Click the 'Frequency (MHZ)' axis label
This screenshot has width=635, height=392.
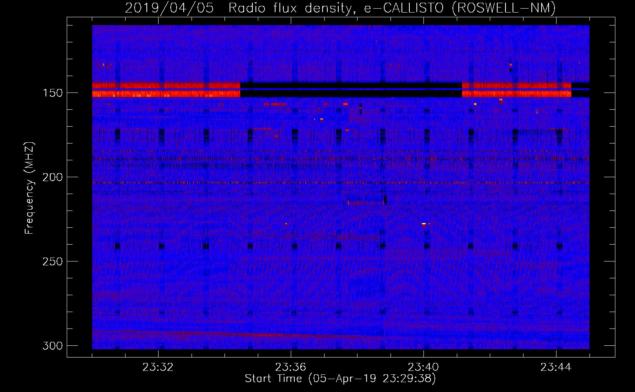point(29,188)
